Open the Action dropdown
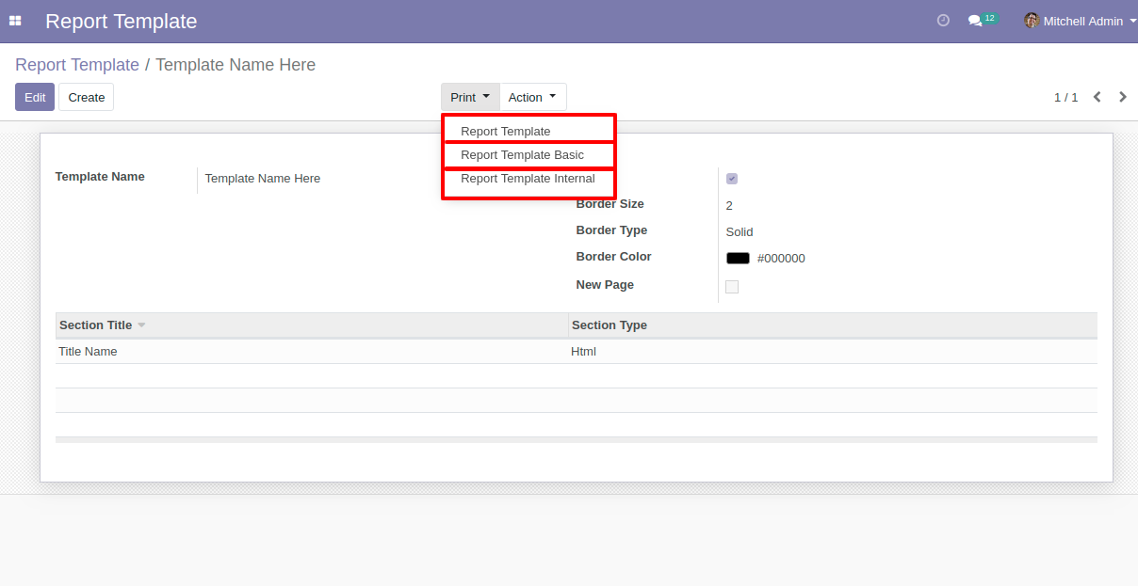The image size is (1138, 586). pyautogui.click(x=532, y=97)
